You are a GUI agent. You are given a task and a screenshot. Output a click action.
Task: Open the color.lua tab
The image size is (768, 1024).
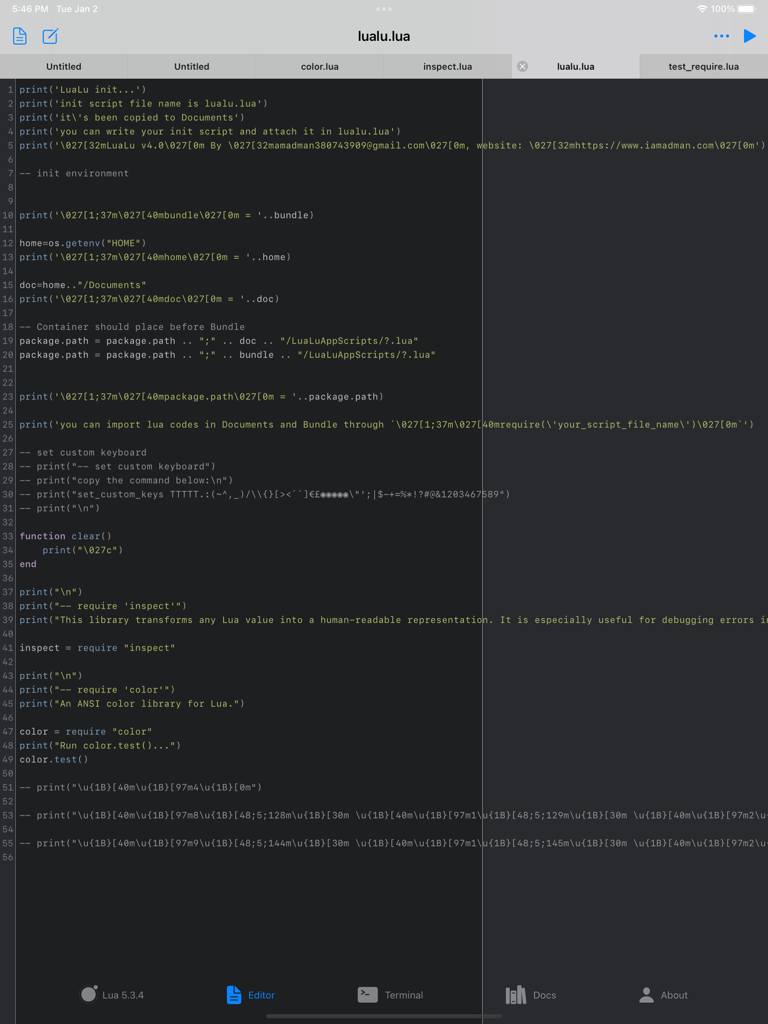[319, 66]
